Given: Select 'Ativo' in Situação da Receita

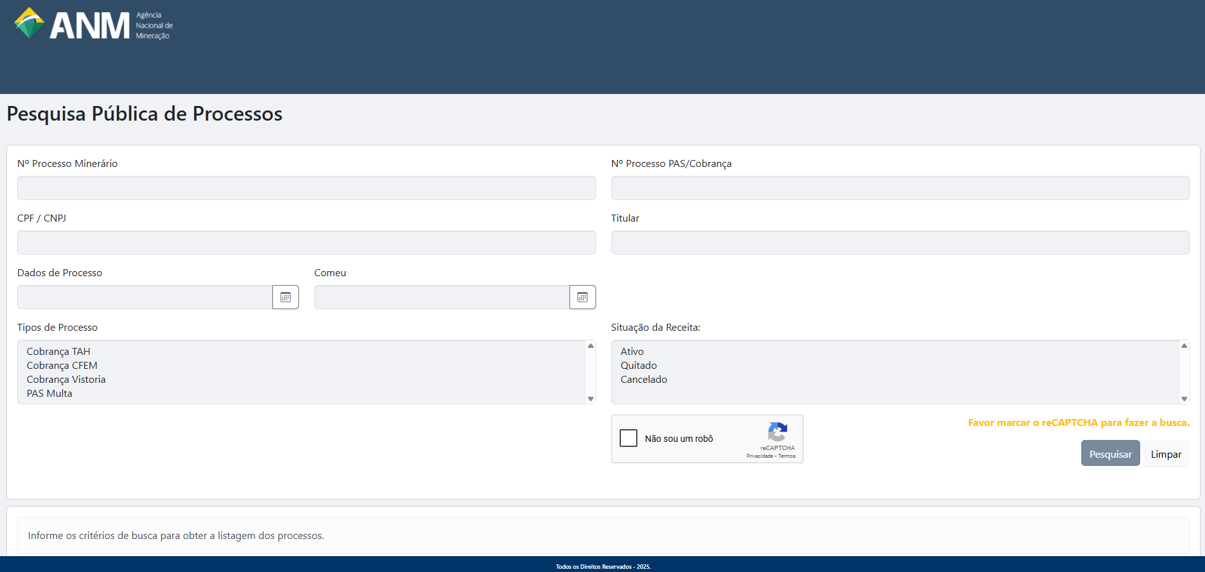Looking at the screenshot, I should (x=632, y=352).
